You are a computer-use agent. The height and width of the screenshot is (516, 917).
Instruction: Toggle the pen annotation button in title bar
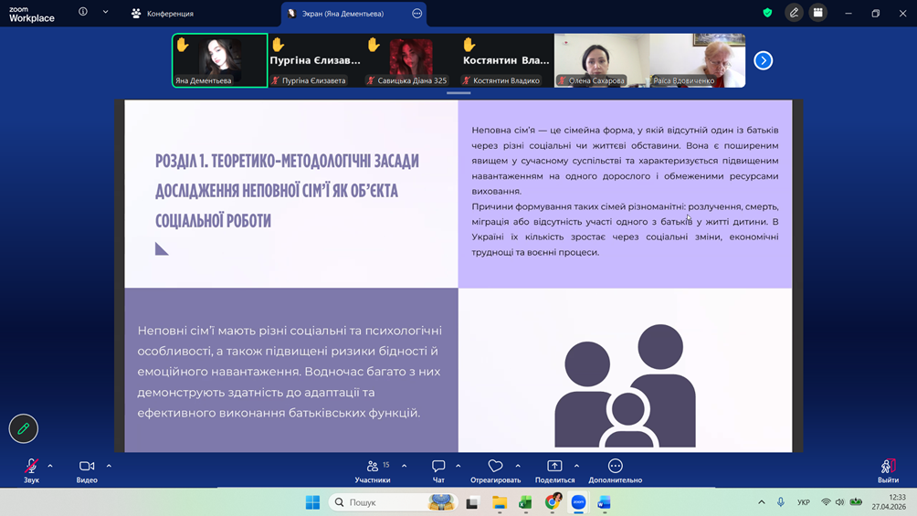(x=794, y=13)
